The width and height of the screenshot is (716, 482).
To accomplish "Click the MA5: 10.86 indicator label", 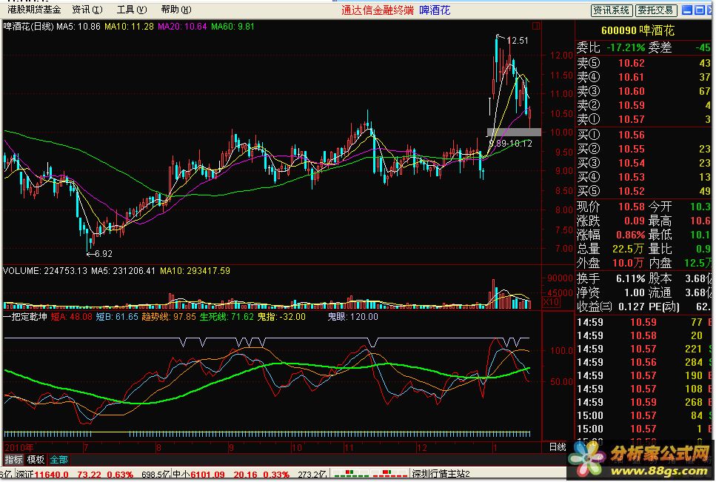I will tap(78, 27).
